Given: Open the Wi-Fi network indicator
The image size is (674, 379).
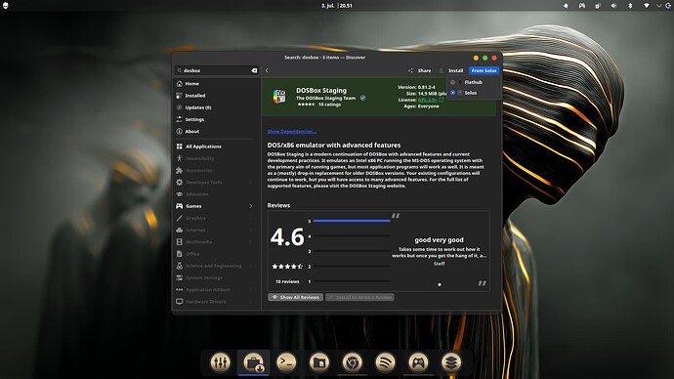Looking at the screenshot, I should pos(646,6).
